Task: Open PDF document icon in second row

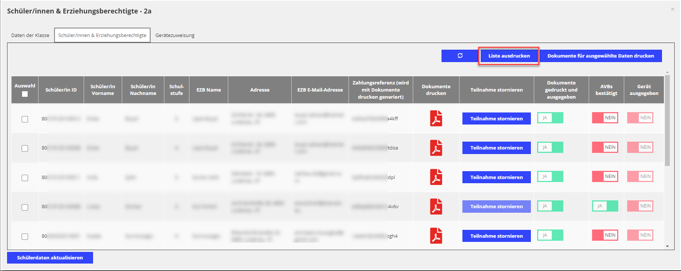Action: tap(436, 148)
